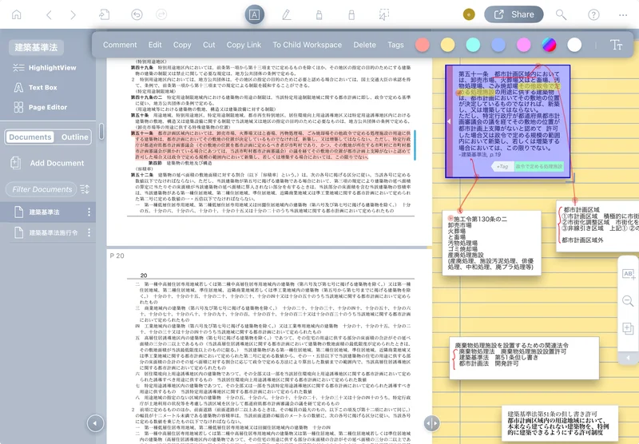Click the 政令で定める処理施設 tag
This screenshot has height=444, width=639.
[x=538, y=167]
